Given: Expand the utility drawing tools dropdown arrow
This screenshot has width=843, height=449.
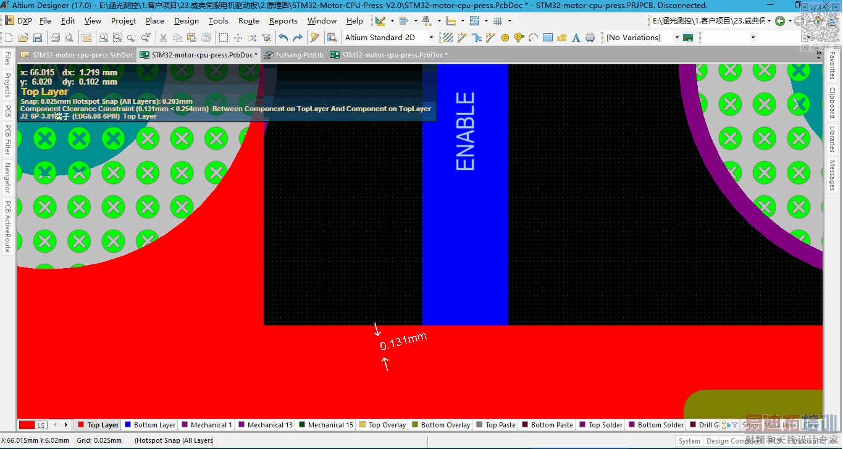Looking at the screenshot, I should coord(392,20).
